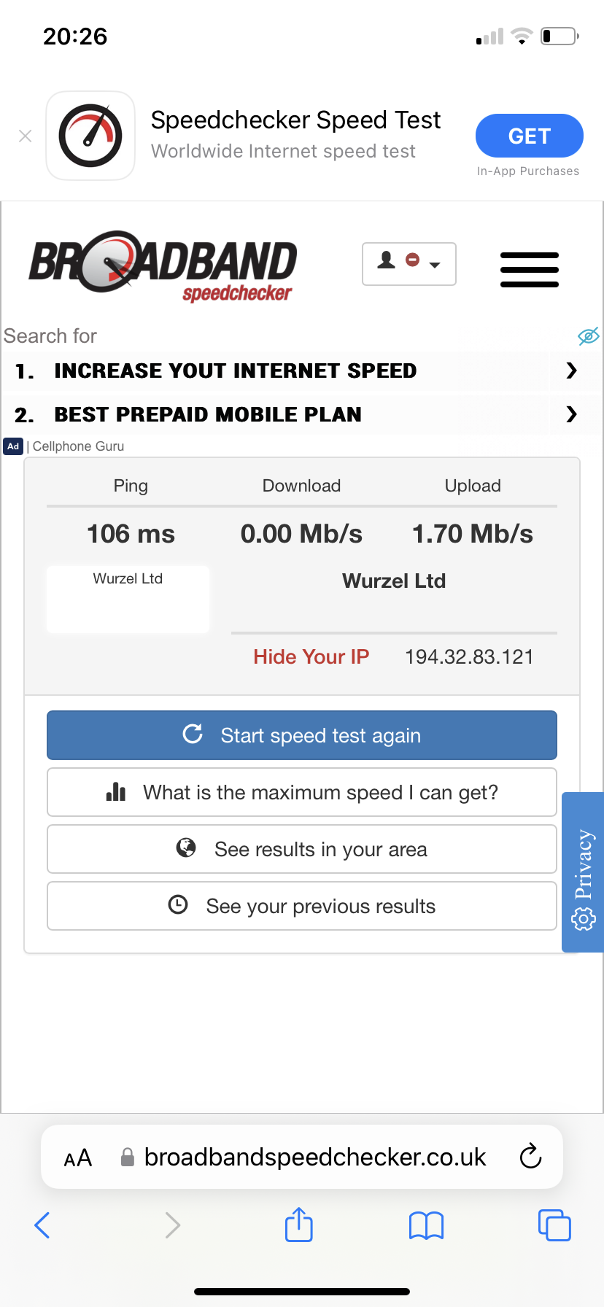Tap the broadbandspeedchecker.co.uk address field
The height and width of the screenshot is (1307, 604).
(x=314, y=1157)
